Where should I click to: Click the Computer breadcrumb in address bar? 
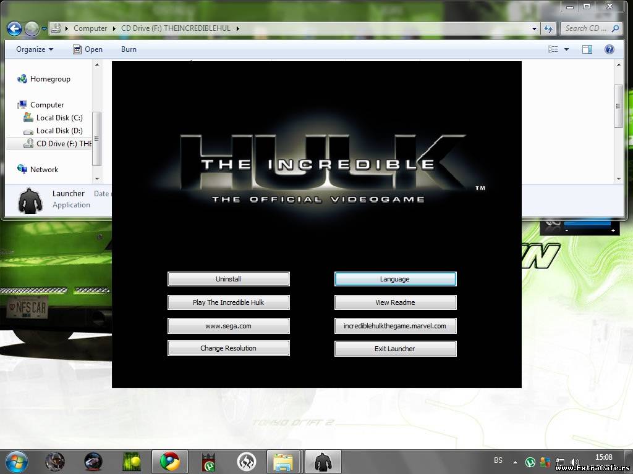coord(90,28)
